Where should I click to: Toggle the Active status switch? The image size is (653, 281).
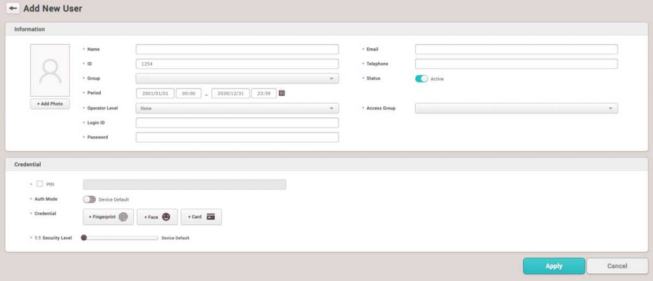tap(422, 78)
